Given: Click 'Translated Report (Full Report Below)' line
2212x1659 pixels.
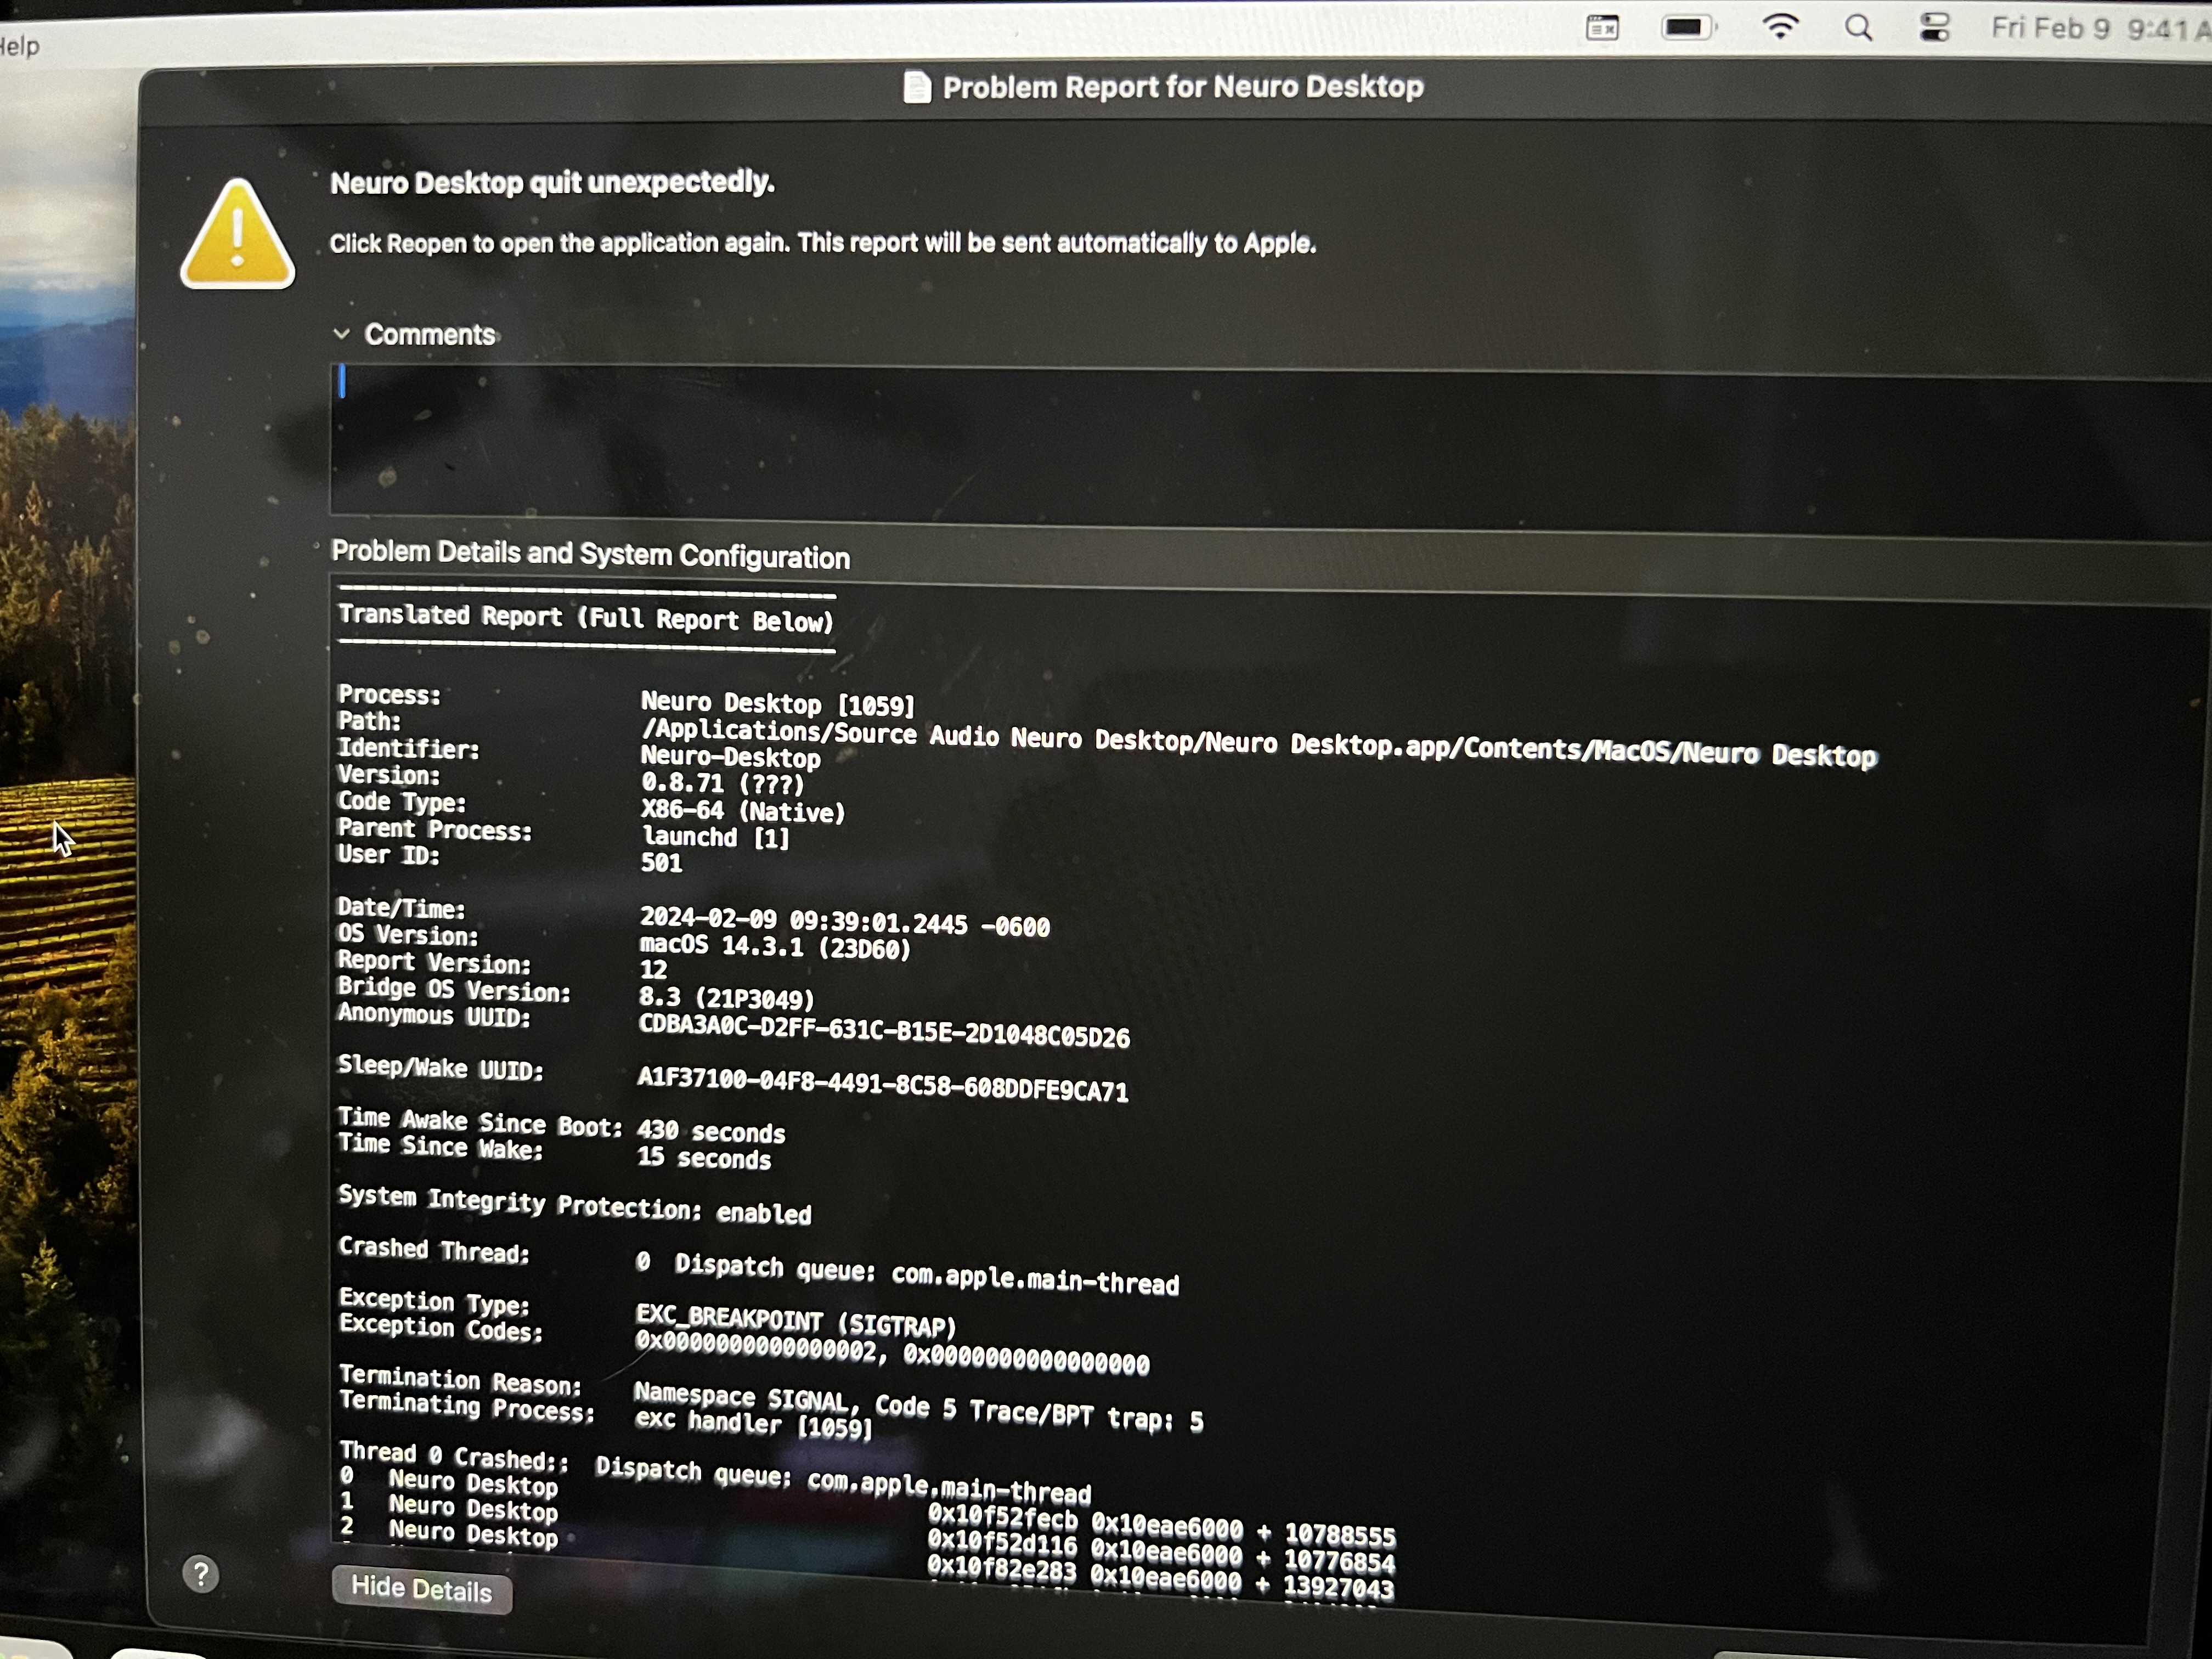Looking at the screenshot, I should [x=586, y=617].
